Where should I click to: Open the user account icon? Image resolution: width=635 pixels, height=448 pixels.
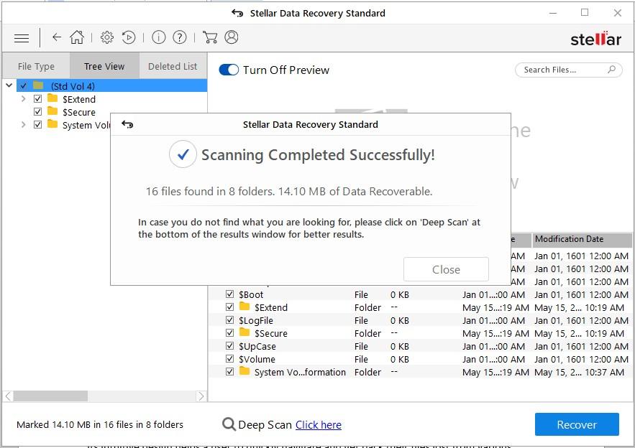point(232,37)
